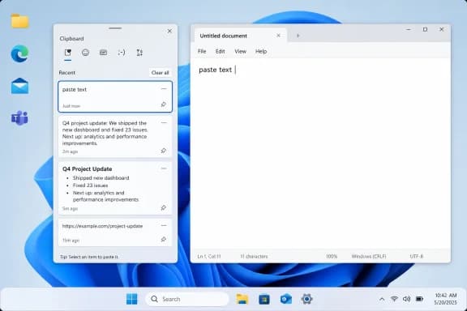This screenshot has height=311, width=467.
Task: Open the View menu in Notepad
Action: pos(240,51)
